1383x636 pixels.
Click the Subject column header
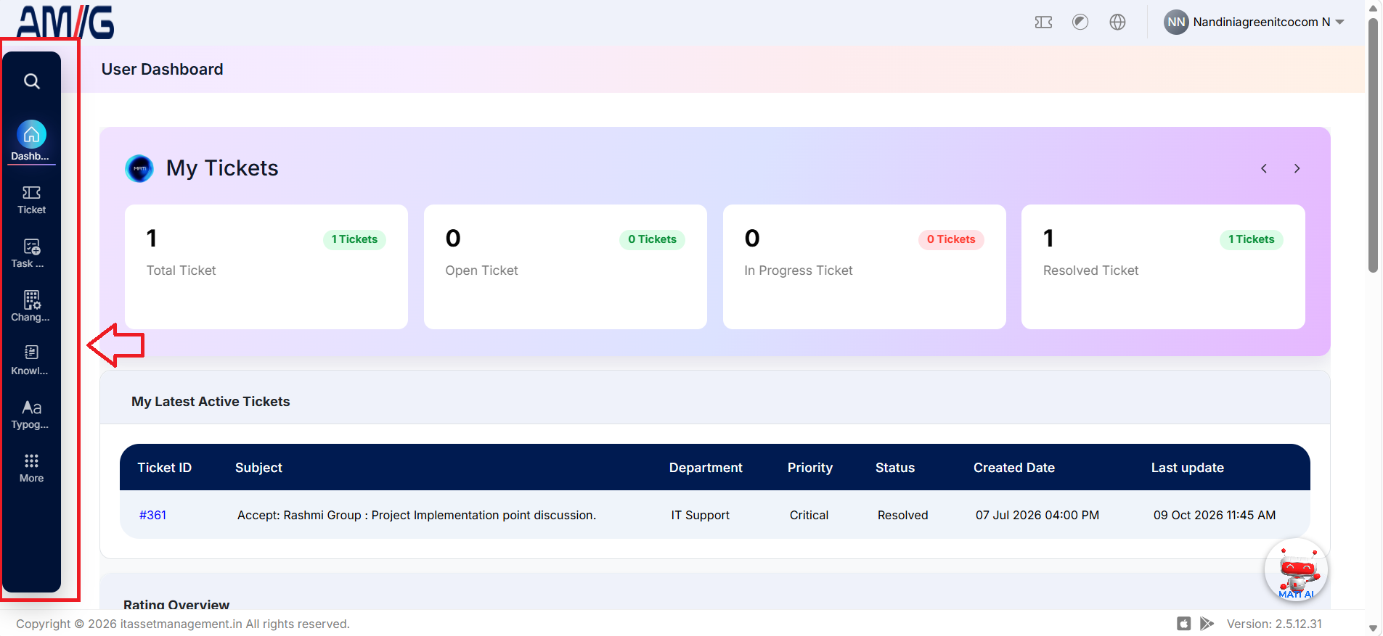coord(258,468)
